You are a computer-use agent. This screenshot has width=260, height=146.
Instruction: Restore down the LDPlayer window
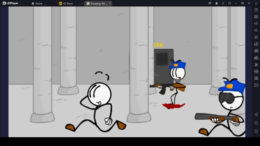pos(242,3)
